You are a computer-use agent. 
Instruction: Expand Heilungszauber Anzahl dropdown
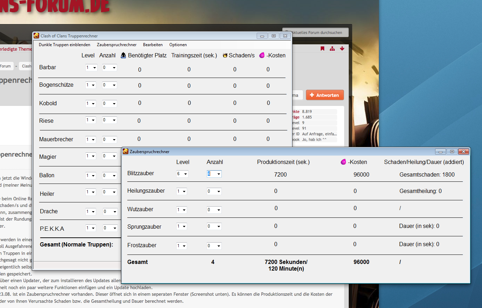pyautogui.click(x=214, y=191)
